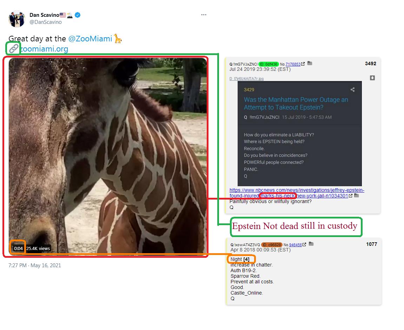The width and height of the screenshot is (404, 330).
Task: Open the tweet's three-dot more menu
Action: pyautogui.click(x=204, y=15)
